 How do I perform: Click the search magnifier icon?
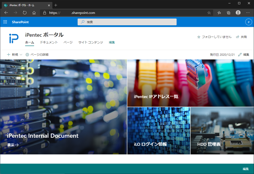click(83, 22)
